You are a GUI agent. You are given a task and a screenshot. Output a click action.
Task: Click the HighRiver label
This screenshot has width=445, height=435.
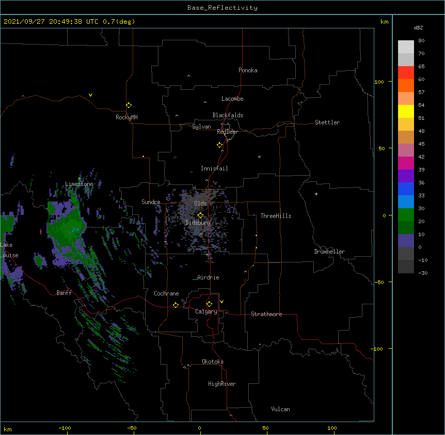pos(222,384)
